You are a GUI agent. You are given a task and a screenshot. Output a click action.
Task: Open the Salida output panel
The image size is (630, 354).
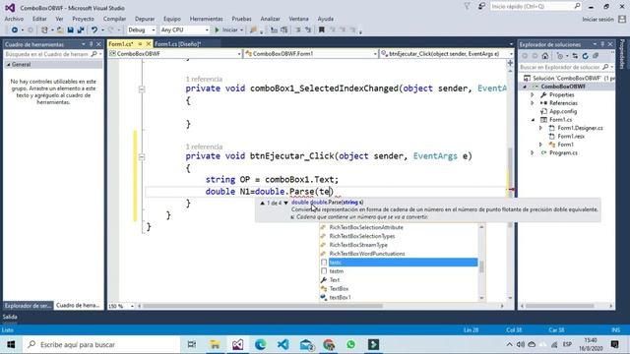point(10,317)
